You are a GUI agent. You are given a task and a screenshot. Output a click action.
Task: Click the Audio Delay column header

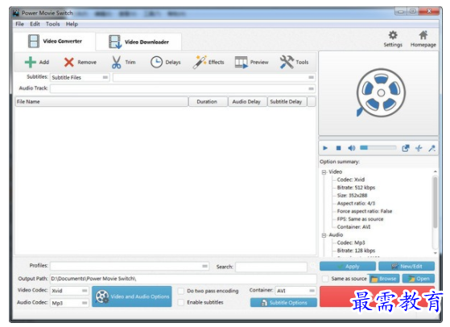[247, 102]
